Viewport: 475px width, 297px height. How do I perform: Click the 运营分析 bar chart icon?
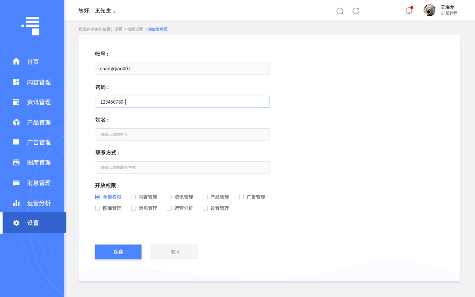(16, 203)
